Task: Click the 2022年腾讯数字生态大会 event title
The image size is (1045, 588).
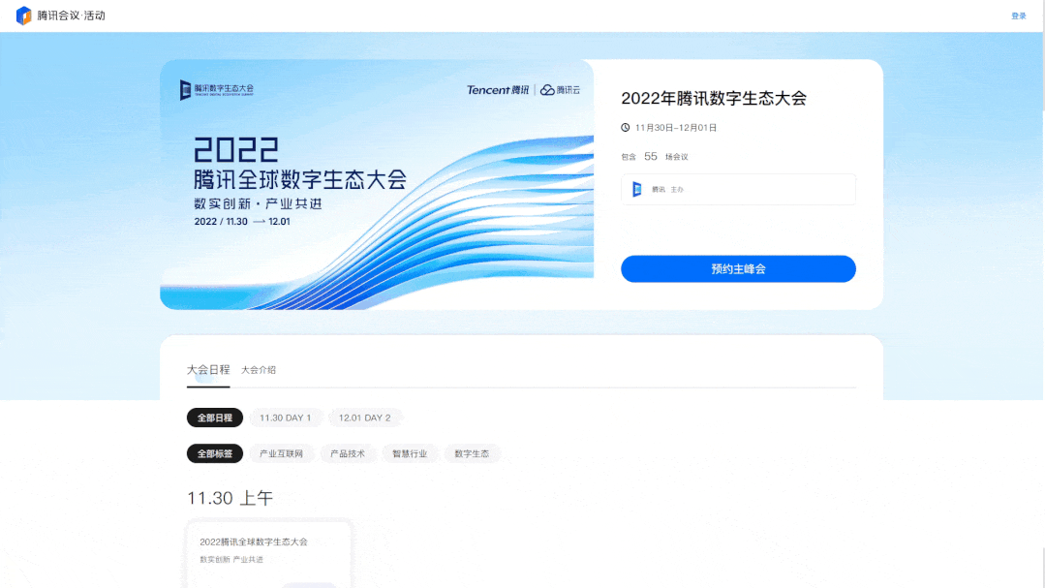Action: pos(714,99)
